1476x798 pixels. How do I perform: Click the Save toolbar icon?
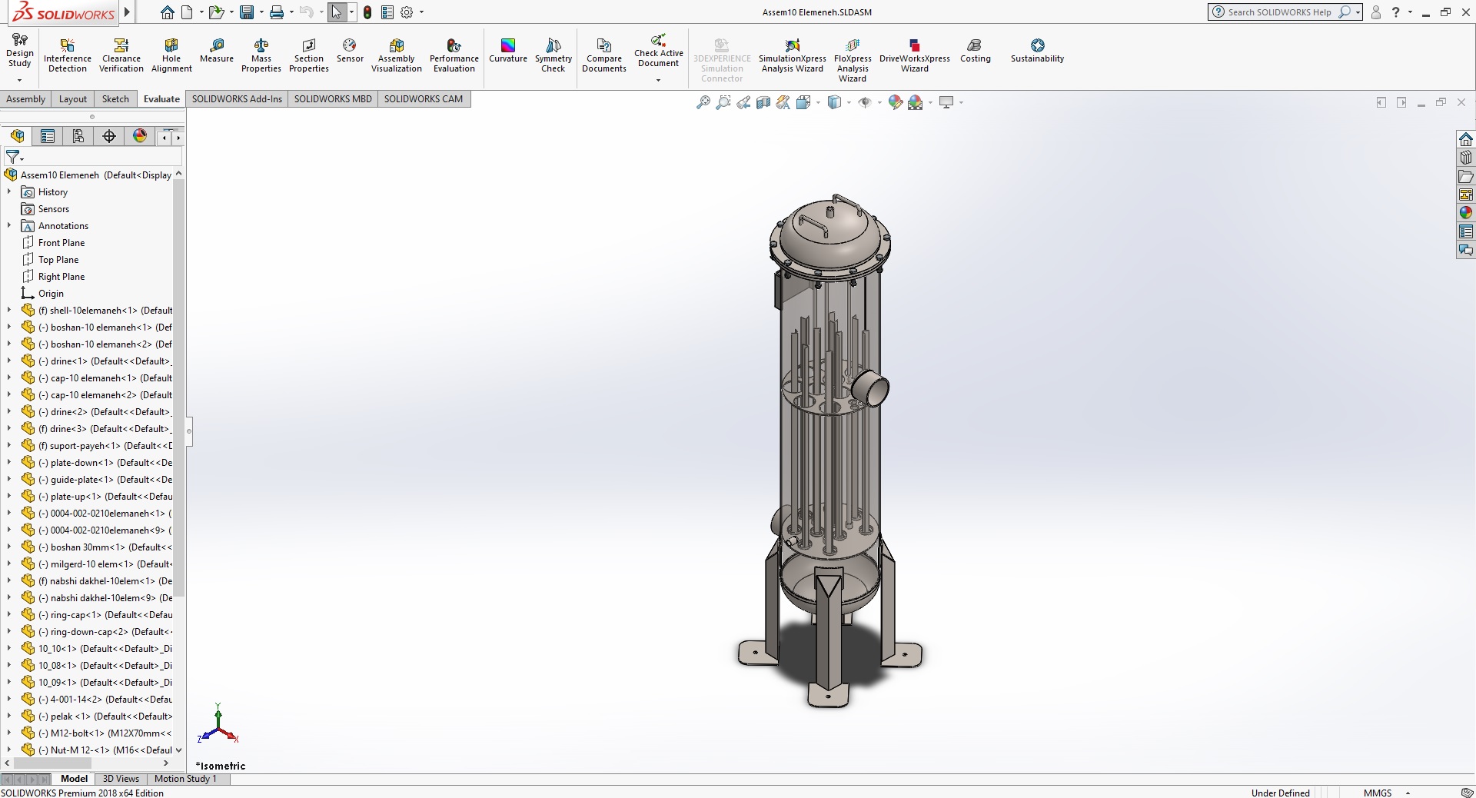point(247,12)
